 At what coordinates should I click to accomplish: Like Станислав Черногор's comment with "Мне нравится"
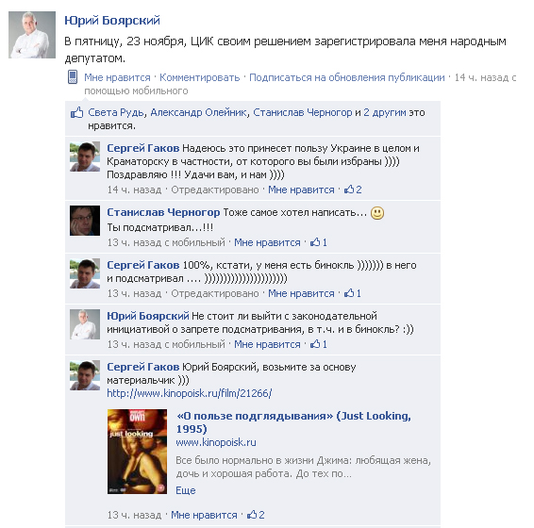tap(267, 242)
